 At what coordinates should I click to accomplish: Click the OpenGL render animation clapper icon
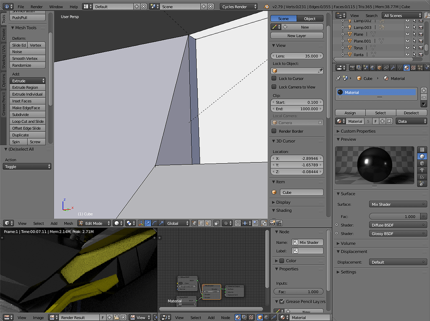[279, 223]
